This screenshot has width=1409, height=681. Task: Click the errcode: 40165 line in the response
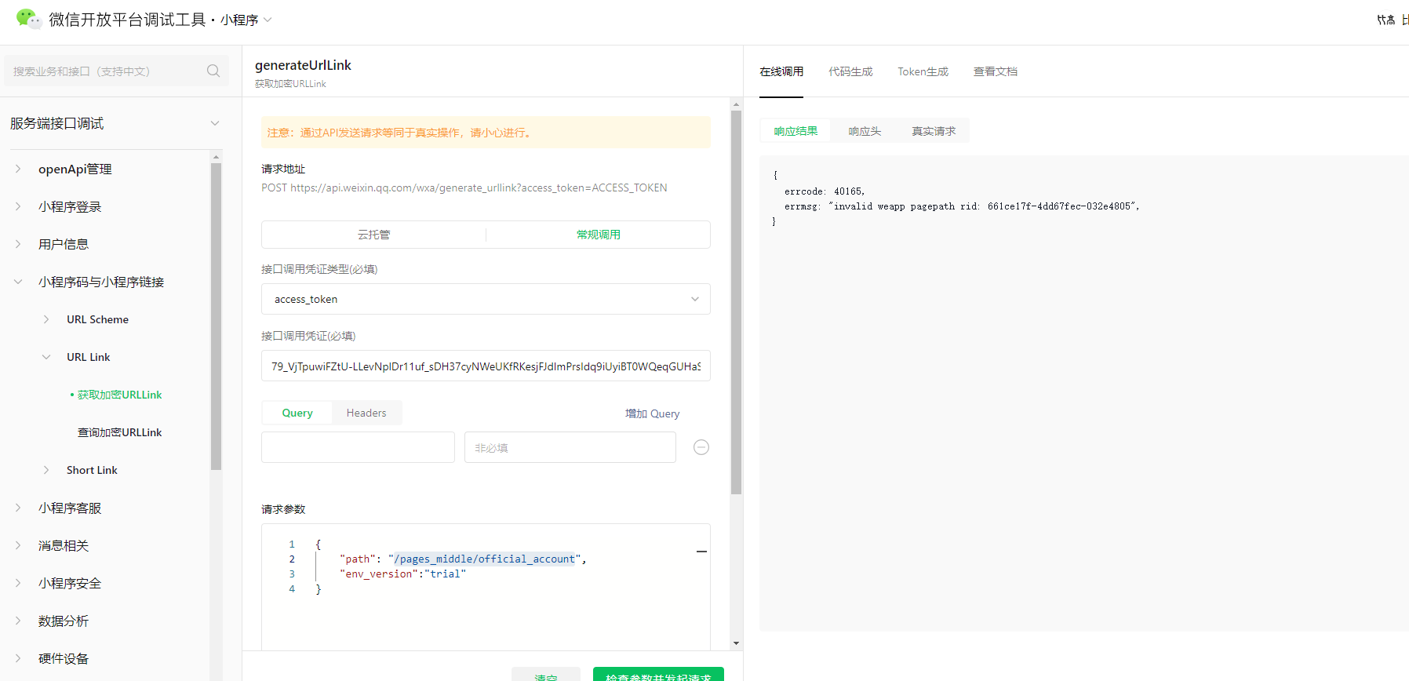click(x=825, y=191)
